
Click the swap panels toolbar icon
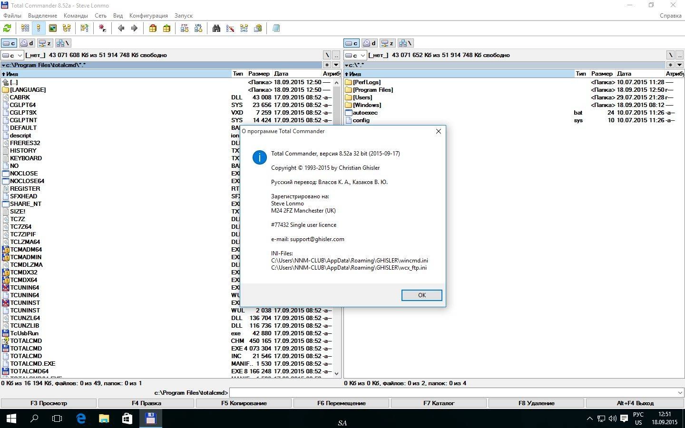(84, 29)
